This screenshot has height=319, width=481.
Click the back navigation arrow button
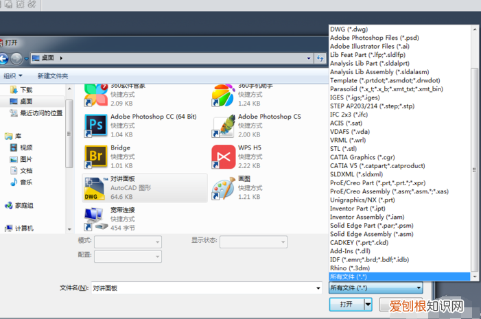tap(3, 58)
